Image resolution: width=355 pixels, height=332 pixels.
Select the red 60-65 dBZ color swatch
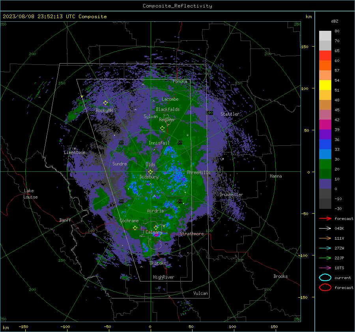[x=325, y=56]
